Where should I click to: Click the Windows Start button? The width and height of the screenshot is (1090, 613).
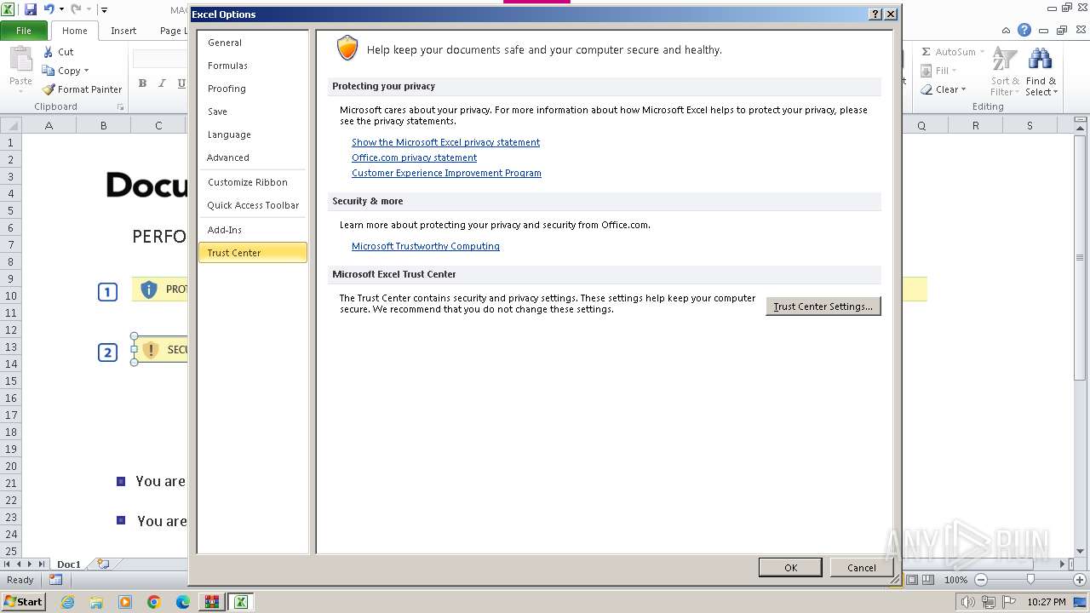coord(24,601)
